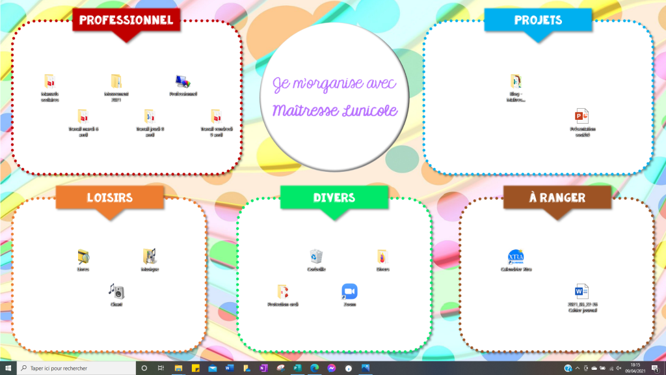The height and width of the screenshot is (375, 666).
Task: Expand the hidden system tray icons chevron
Action: pyautogui.click(x=578, y=368)
